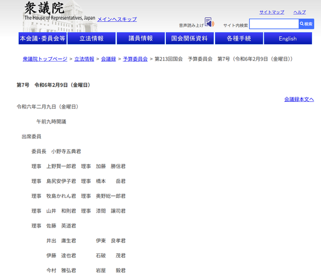The height and width of the screenshot is (275, 321).
Task: Click the サイト内検索 search input field
Action: (x=273, y=24)
